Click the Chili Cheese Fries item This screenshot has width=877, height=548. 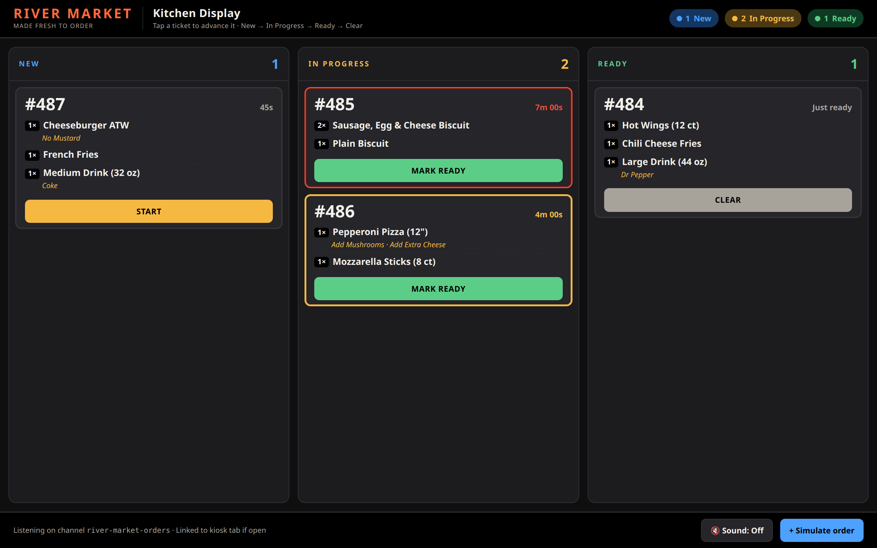(x=662, y=143)
